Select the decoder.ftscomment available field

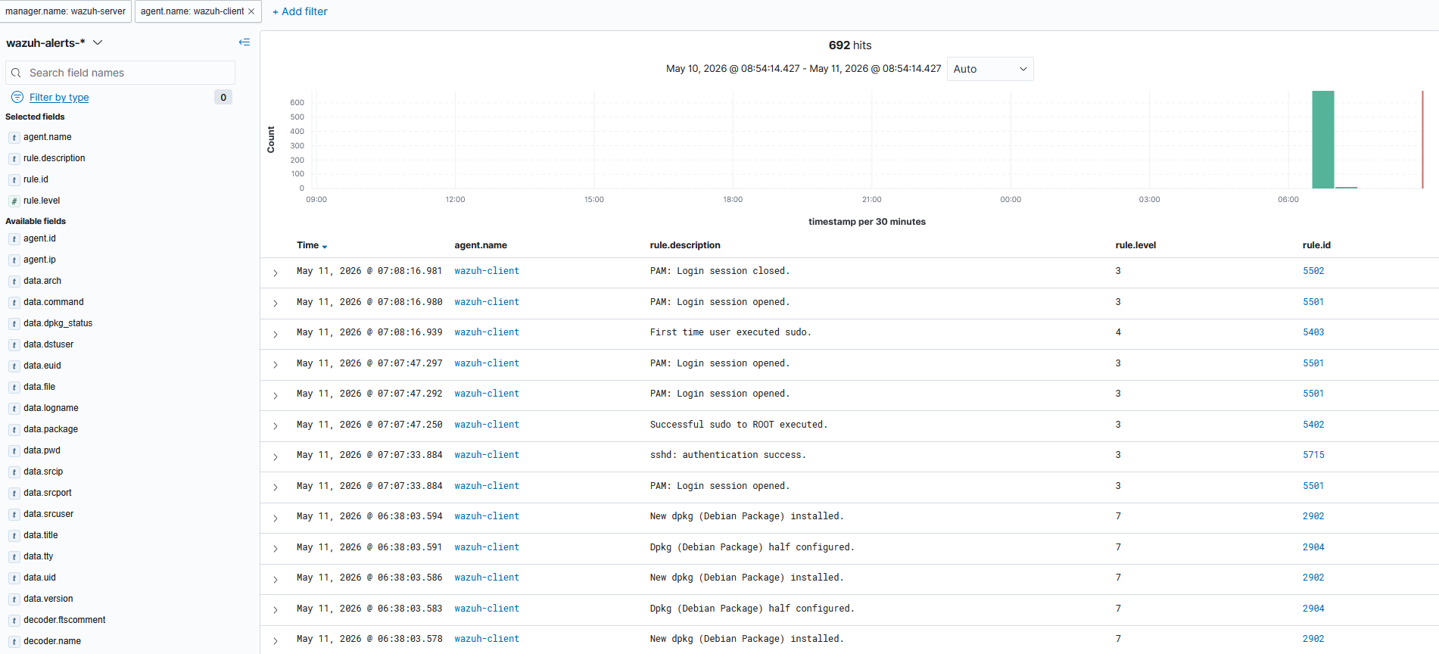[64, 620]
